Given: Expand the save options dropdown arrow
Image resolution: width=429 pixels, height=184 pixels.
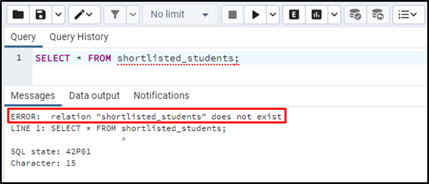Looking at the screenshot, I should tap(58, 14).
